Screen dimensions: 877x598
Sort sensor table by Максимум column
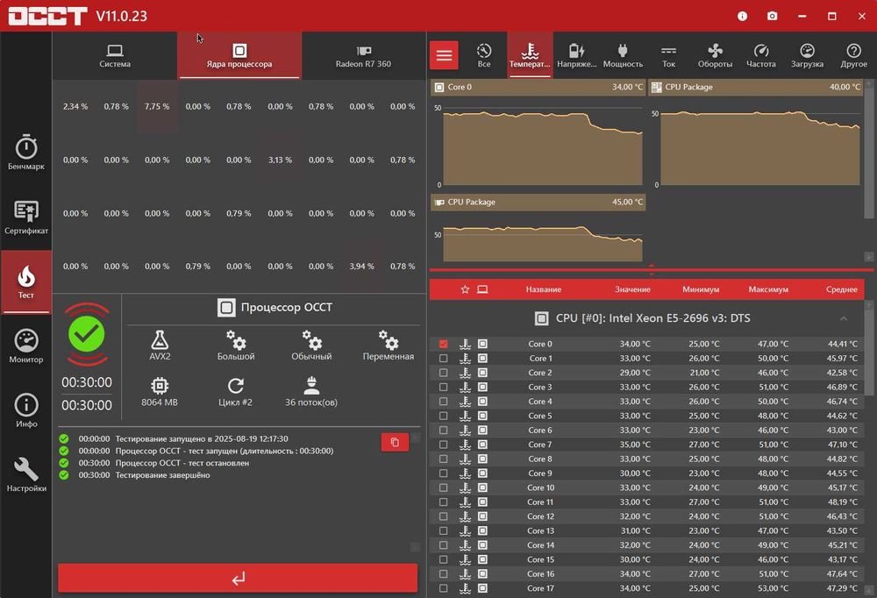click(768, 289)
